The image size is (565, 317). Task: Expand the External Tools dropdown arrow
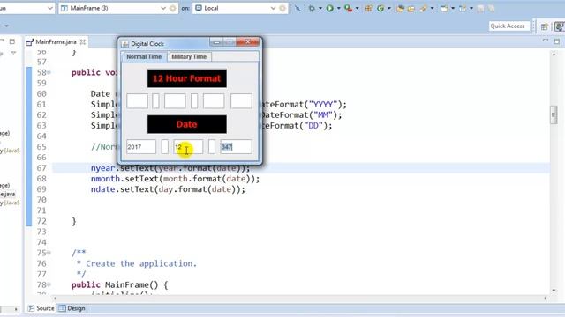[357, 8]
